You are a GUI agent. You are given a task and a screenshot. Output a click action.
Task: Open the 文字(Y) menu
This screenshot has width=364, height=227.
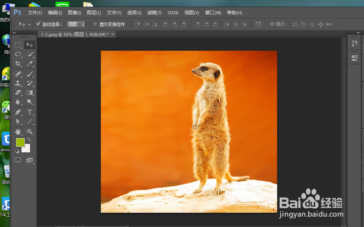click(x=114, y=13)
